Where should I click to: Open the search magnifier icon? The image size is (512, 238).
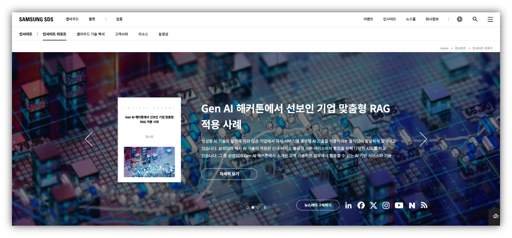[475, 19]
